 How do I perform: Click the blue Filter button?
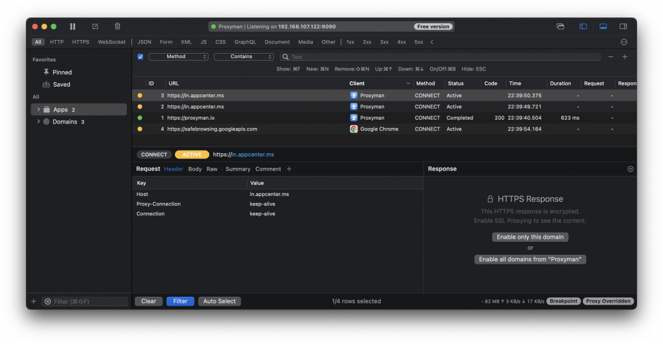[x=180, y=301]
